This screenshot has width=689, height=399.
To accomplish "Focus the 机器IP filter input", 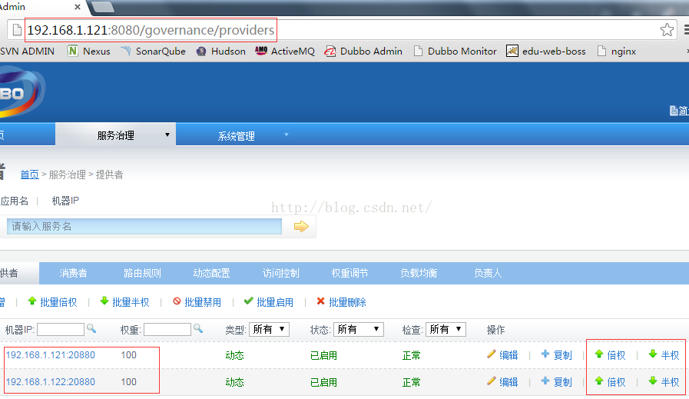I will click(x=61, y=329).
